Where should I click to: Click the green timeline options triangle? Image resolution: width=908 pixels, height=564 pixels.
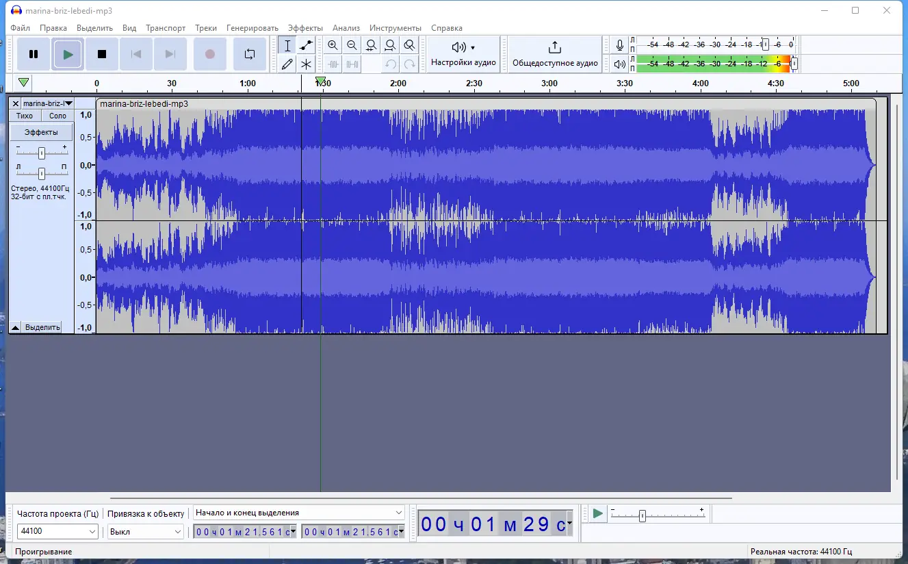[x=24, y=83]
